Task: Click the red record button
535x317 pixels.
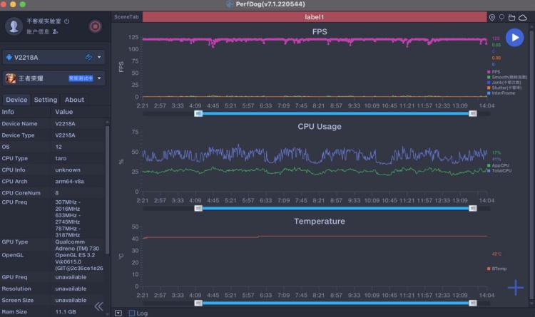Action: coord(95,26)
